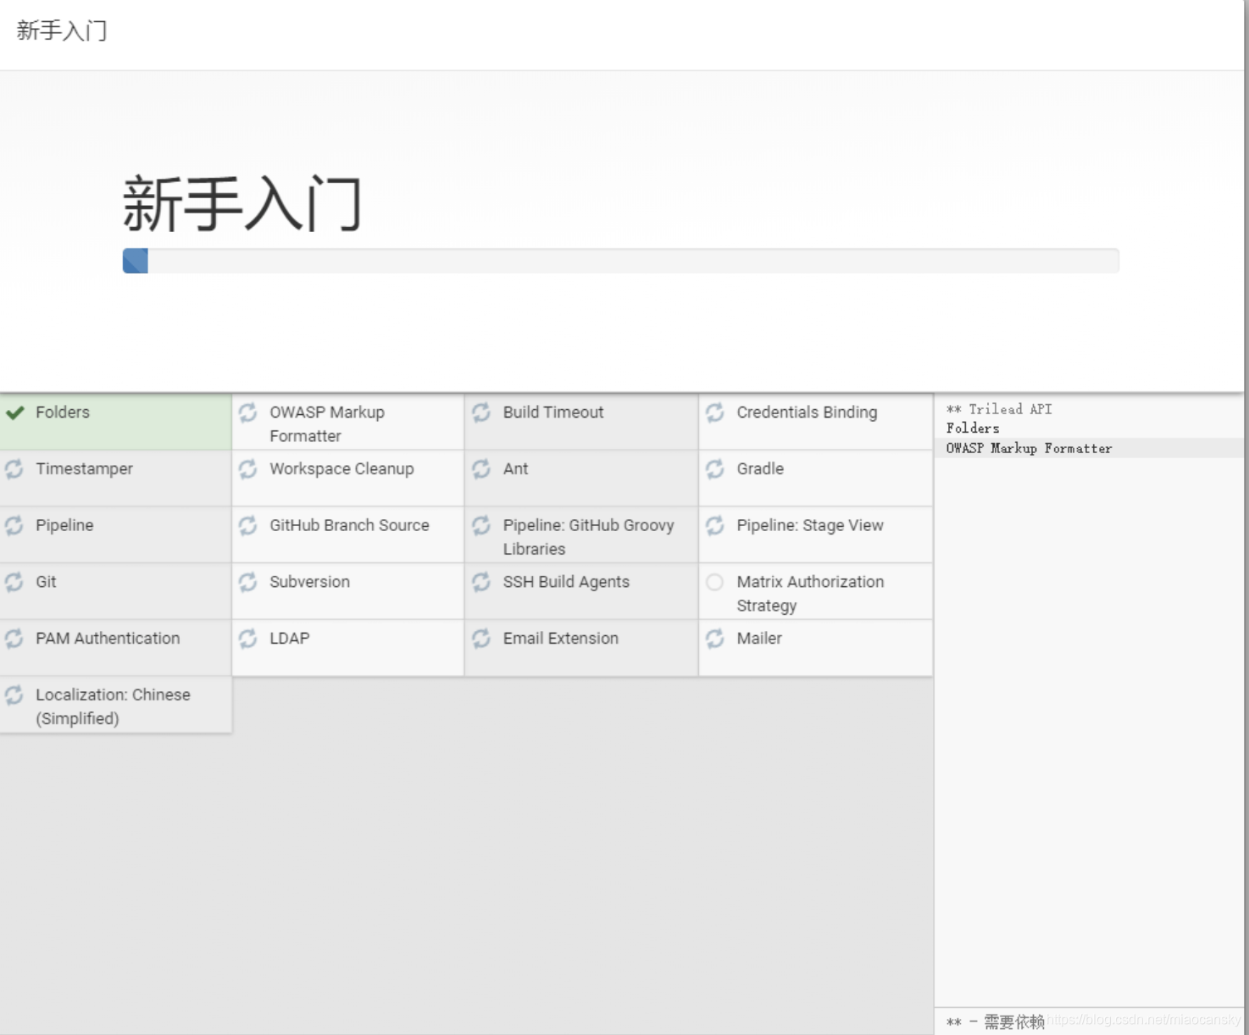Click the installation progress bar

pyautogui.click(x=620, y=261)
